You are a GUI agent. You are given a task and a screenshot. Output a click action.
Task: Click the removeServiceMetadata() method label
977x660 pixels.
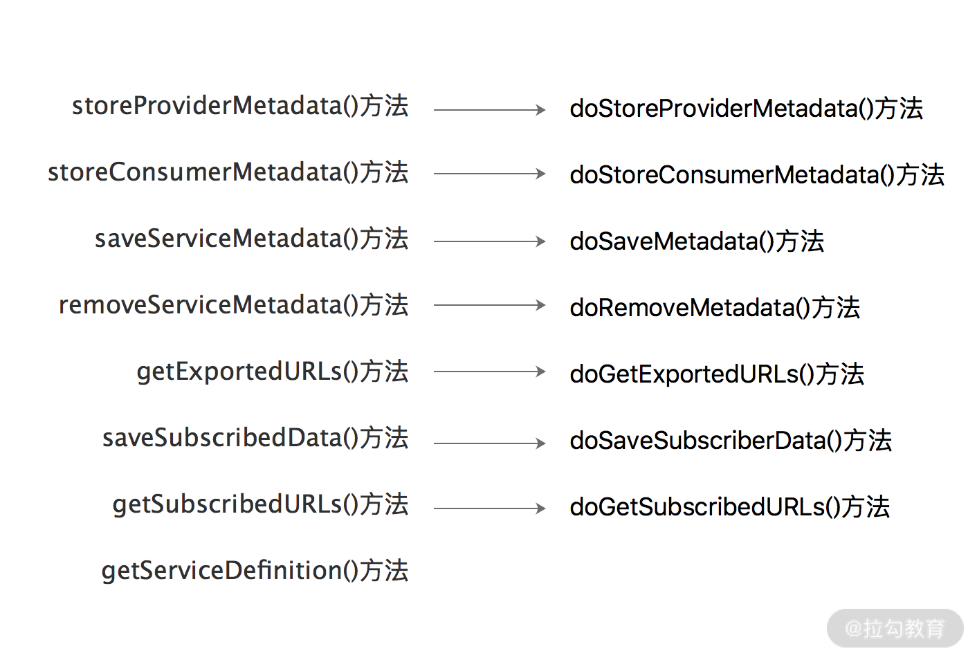(233, 305)
